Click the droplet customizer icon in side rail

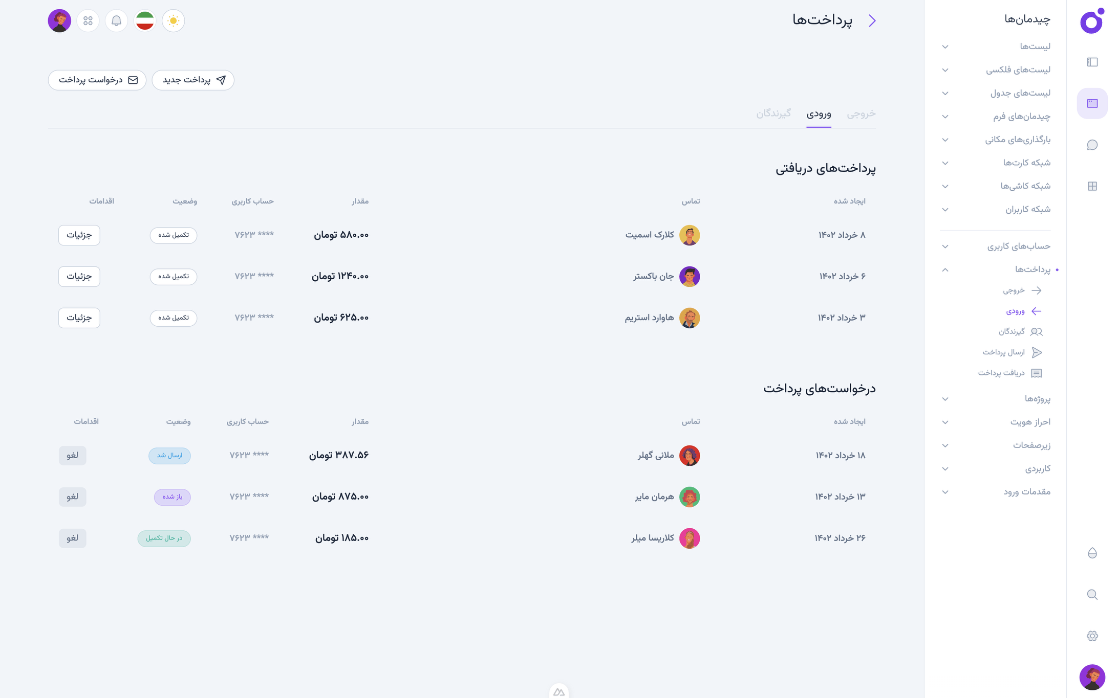1092,553
